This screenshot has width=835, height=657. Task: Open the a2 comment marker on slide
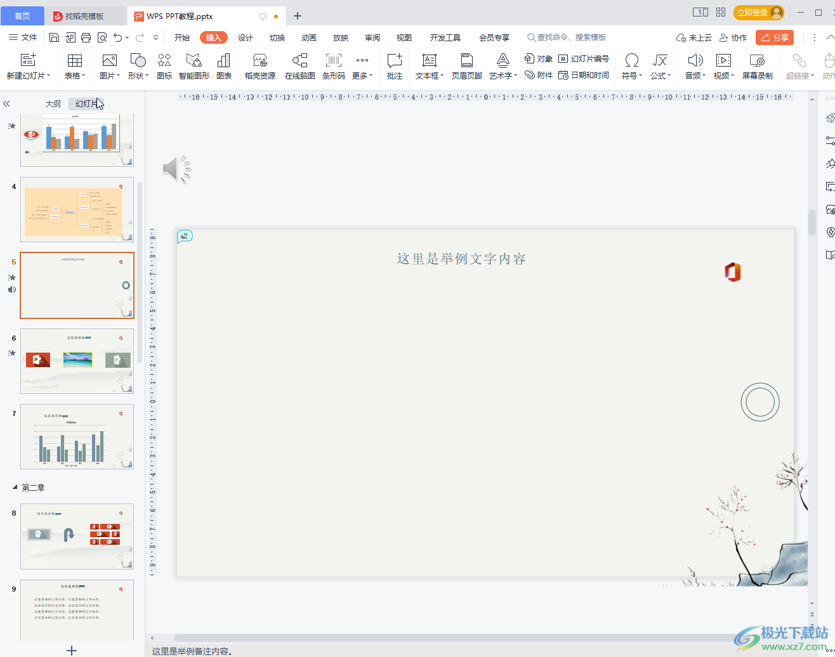coord(184,236)
